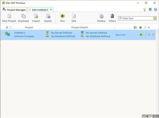Export the selected project

(48, 18)
